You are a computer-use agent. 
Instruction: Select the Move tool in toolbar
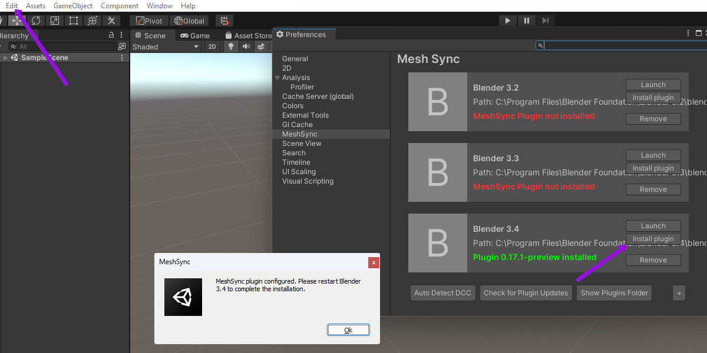(x=16, y=21)
